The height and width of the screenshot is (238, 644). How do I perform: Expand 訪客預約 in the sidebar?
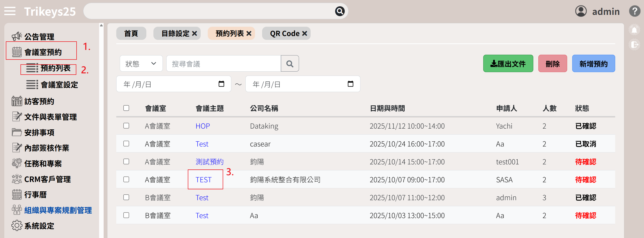39,101
